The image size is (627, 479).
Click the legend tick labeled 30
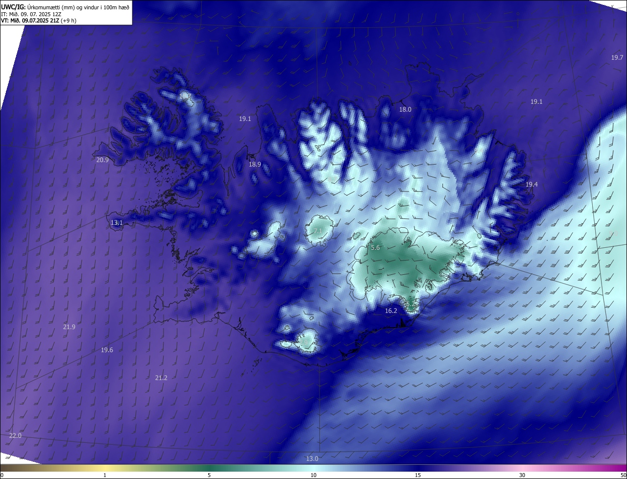522,475
